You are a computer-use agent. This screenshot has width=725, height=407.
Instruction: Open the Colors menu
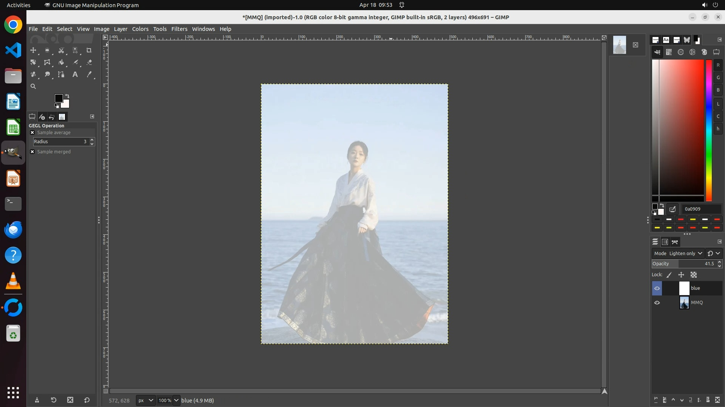pos(140,29)
